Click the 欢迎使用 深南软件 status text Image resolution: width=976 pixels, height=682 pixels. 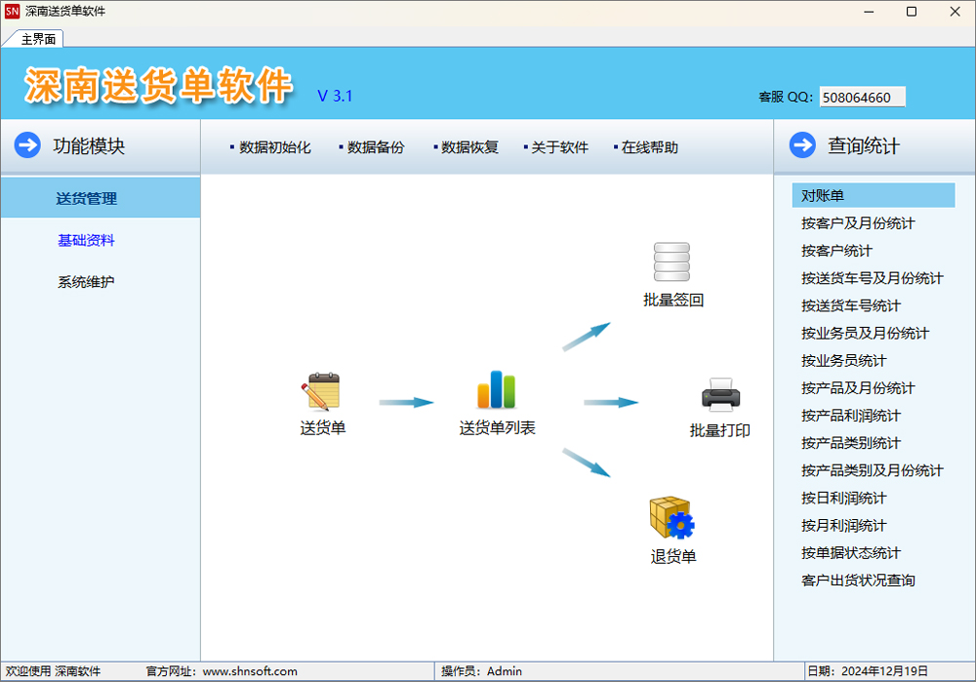click(53, 671)
